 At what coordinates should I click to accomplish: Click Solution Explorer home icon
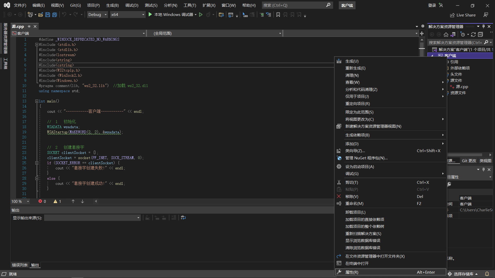pyautogui.click(x=446, y=34)
